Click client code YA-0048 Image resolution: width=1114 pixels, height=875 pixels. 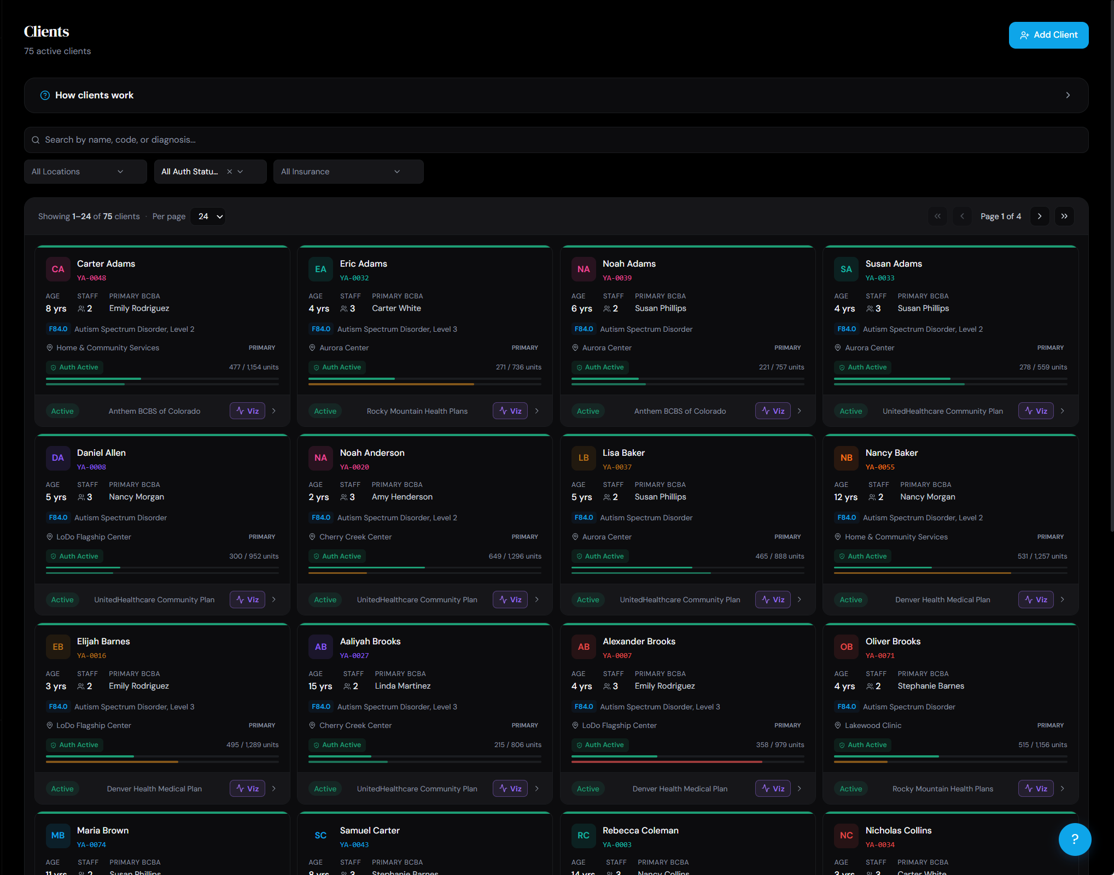91,278
